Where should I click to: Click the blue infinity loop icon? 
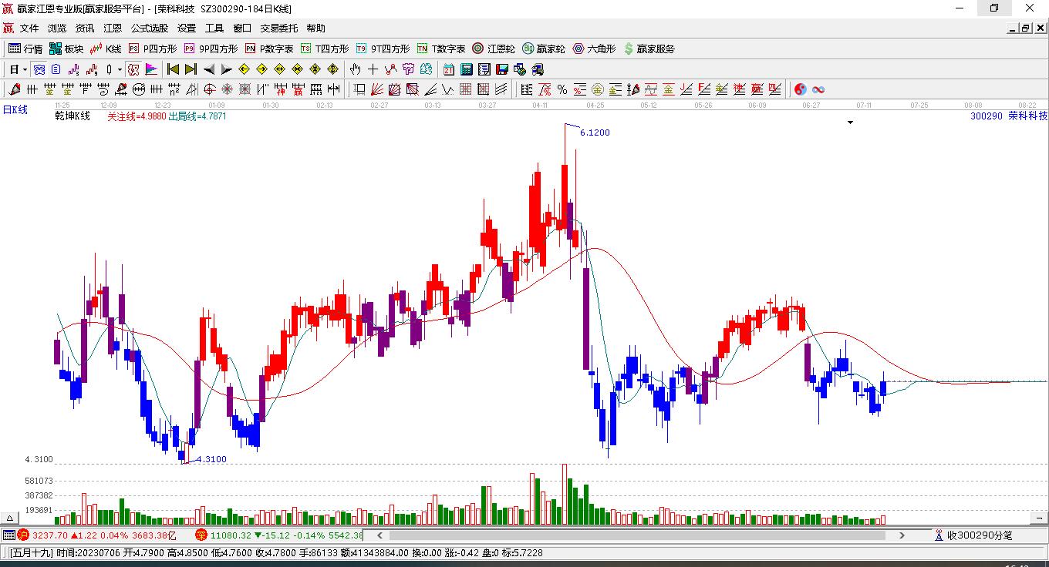[818, 89]
